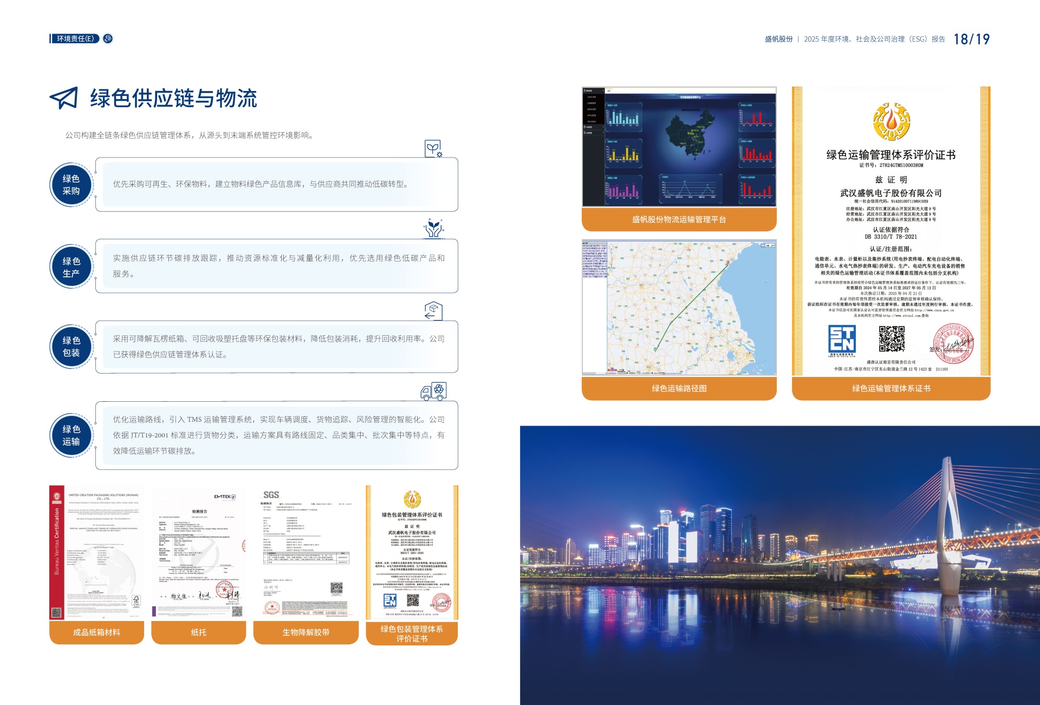The image size is (1040, 705).
Task: Select the 绿色生产 circle badge
Action: click(71, 267)
